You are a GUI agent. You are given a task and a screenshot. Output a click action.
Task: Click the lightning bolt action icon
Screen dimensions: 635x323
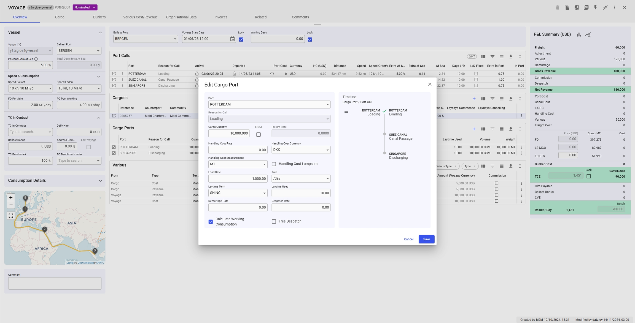tap(595, 7)
